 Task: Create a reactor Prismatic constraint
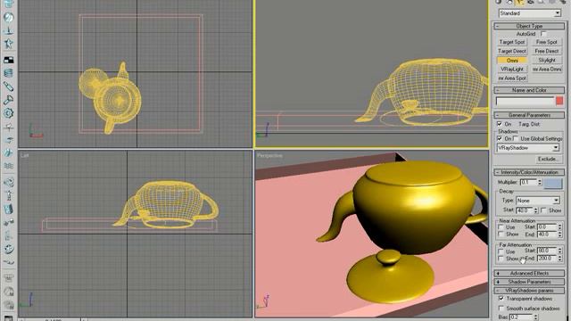[x=8, y=235]
